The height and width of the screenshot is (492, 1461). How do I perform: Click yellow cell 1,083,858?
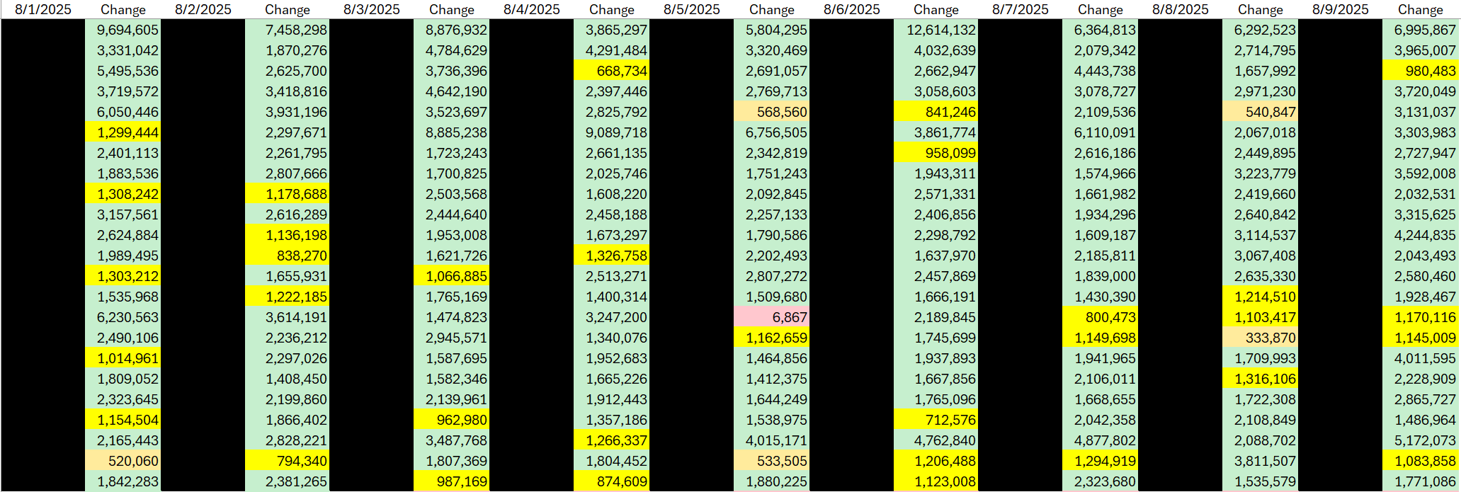click(1420, 461)
